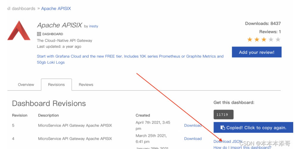Click the Apache APISIX title heading
The image size is (295, 149).
pyautogui.click(x=60, y=25)
